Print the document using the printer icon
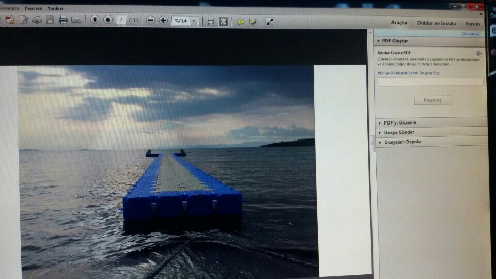This screenshot has height=279, width=496. click(x=63, y=20)
